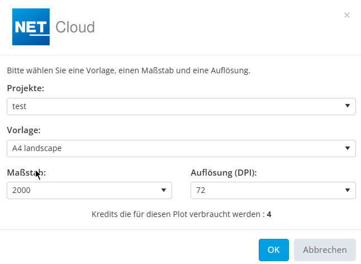Click the arrow of the Maßstab combo box

pos(164,191)
